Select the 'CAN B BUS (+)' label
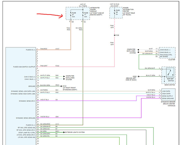Screen dimensions: 180x145 point(165,52)
